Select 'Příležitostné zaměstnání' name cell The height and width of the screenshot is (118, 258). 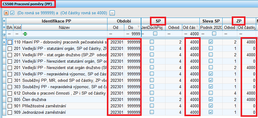pyautogui.click(x=64, y=106)
